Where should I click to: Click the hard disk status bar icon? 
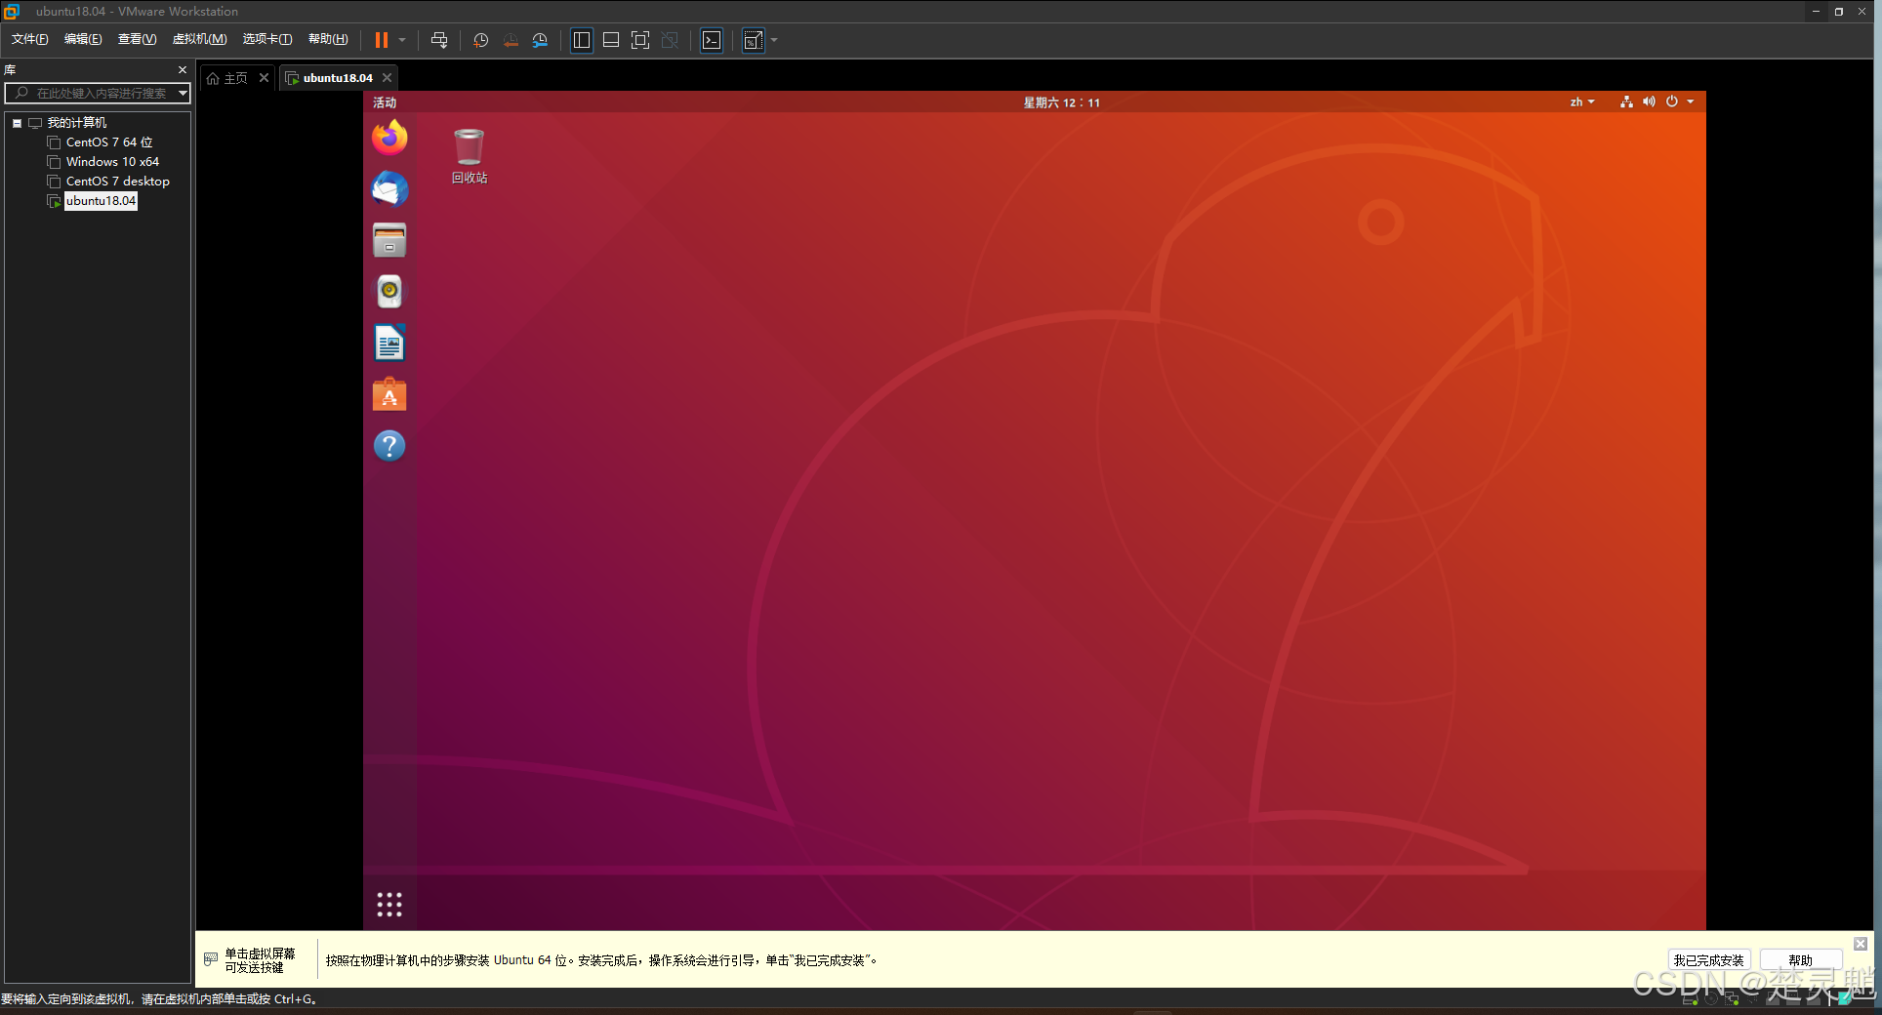(x=1690, y=999)
